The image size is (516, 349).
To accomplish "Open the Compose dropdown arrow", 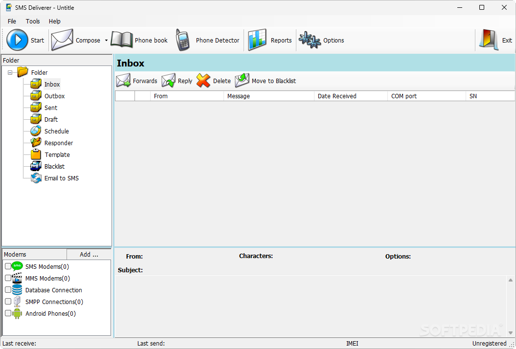I will pyautogui.click(x=106, y=41).
